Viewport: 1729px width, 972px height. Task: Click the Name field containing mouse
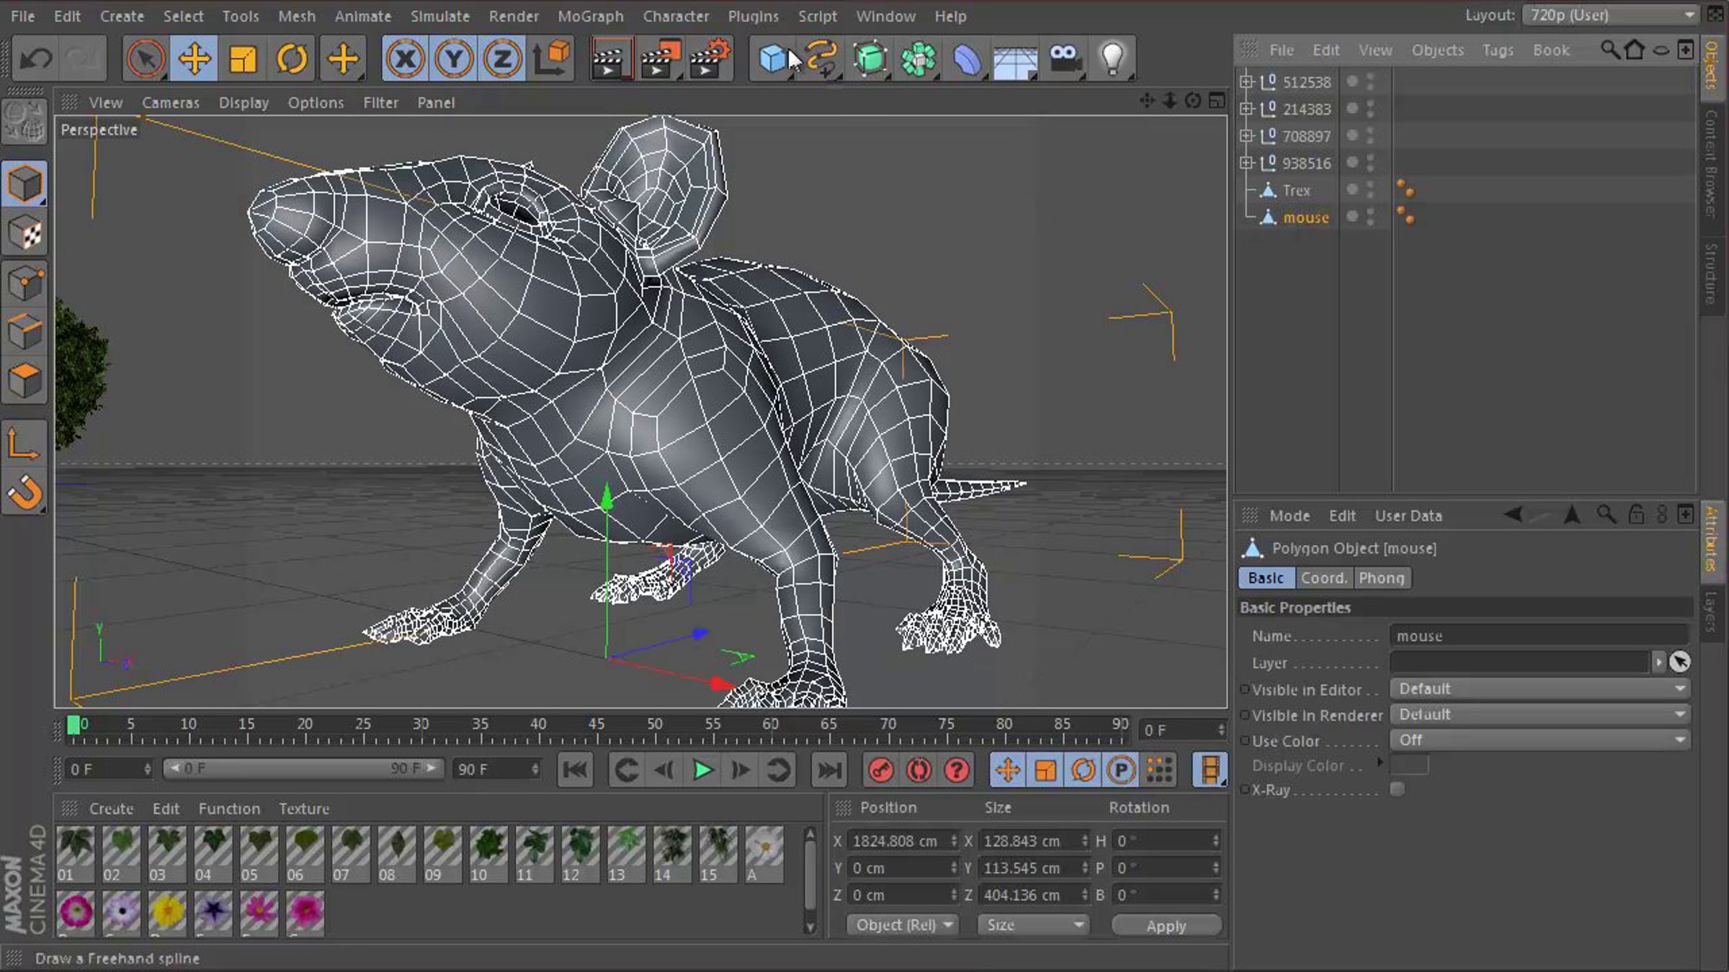coord(1540,636)
